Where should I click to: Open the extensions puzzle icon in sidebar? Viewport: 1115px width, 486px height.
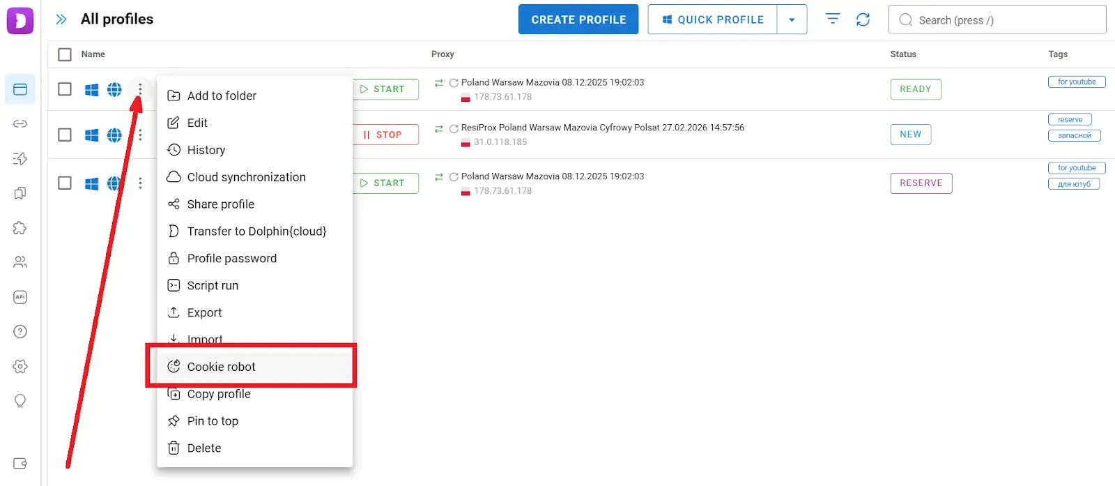tap(20, 228)
